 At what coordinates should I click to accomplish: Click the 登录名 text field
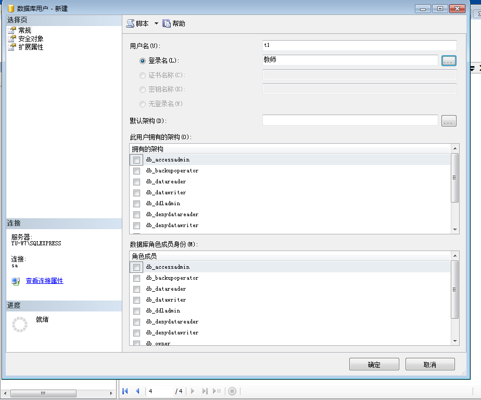coord(350,60)
